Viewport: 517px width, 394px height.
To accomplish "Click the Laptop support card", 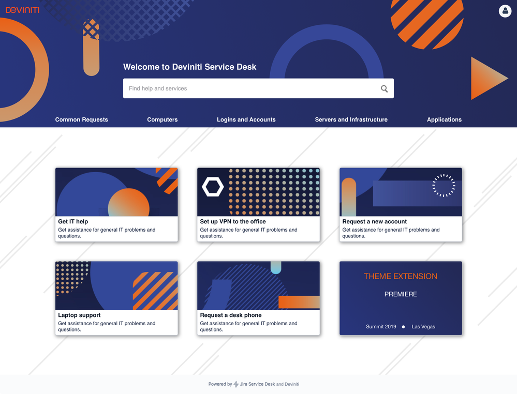I will click(78, 315).
